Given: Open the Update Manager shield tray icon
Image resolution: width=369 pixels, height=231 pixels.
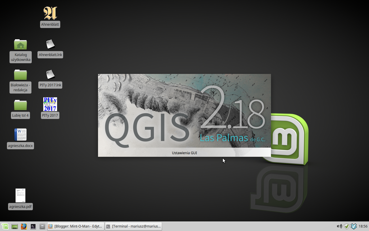Looking at the screenshot, I should pyautogui.click(x=346, y=226).
